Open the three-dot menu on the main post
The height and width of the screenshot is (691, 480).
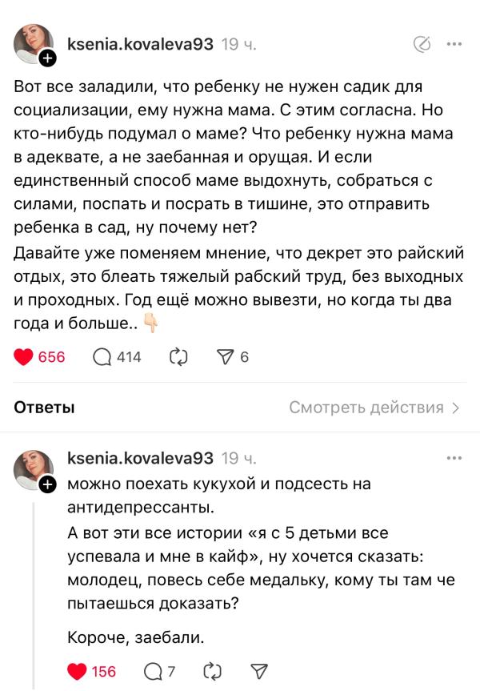tap(454, 45)
